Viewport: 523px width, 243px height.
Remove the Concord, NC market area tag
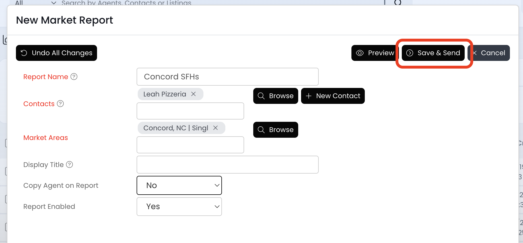[x=216, y=128]
